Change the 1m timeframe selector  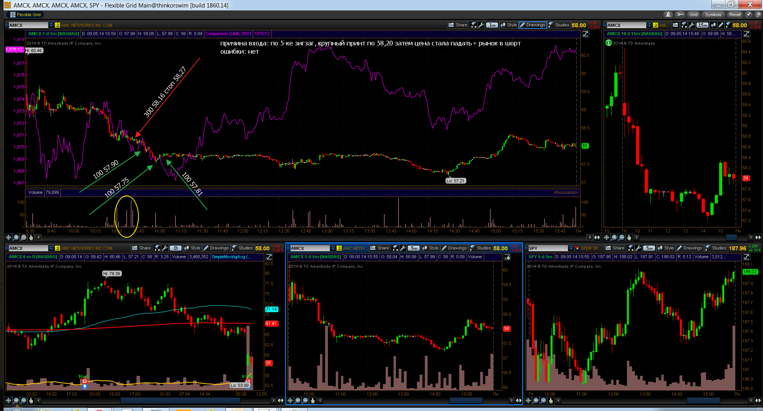[x=492, y=25]
